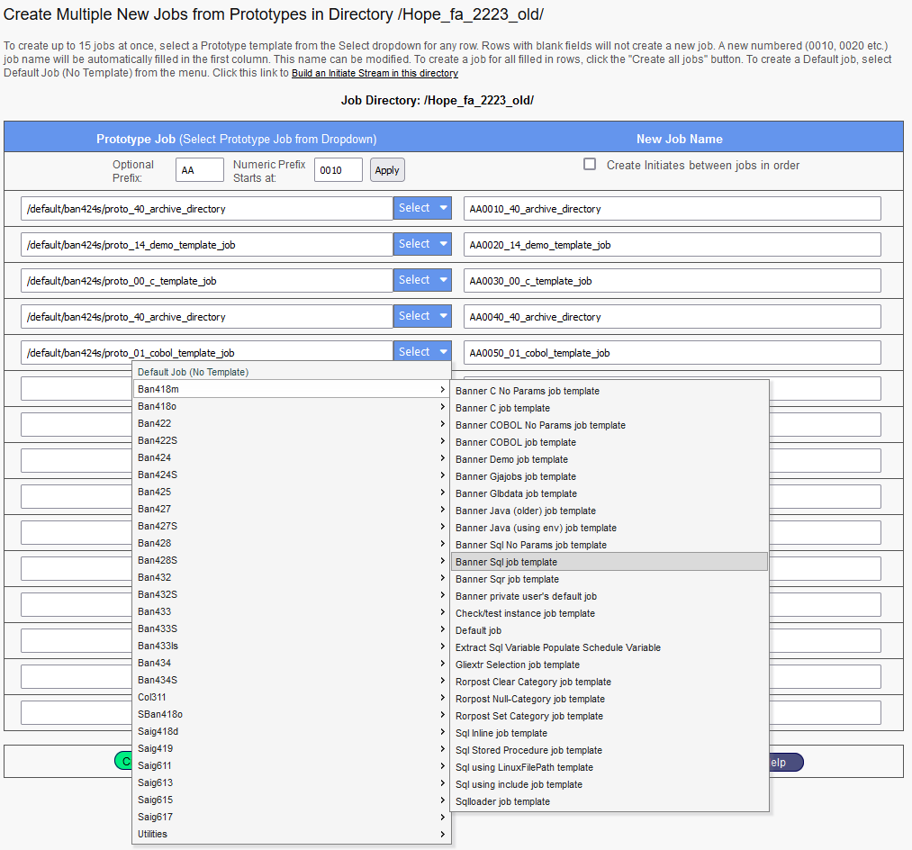Open Select dropdown for proto_14_demo_template_job row
Screen dimensions: 912x850
(422, 244)
